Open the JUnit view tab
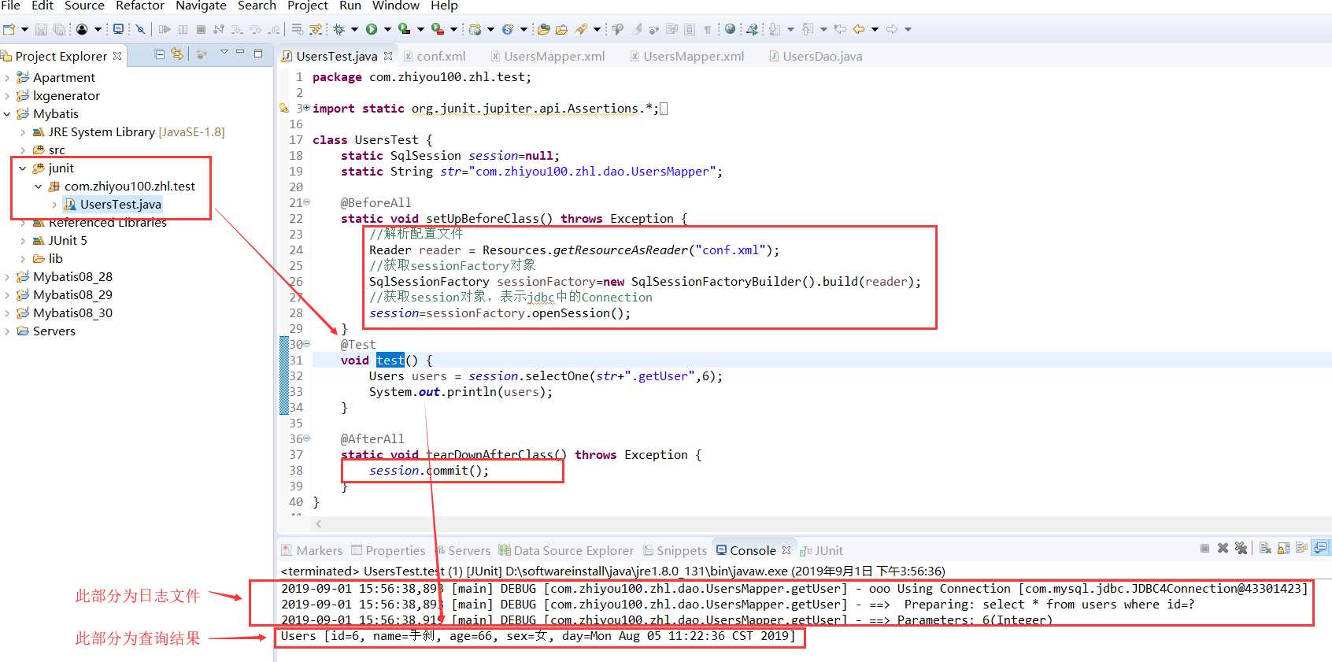This screenshot has height=662, width=1332. [821, 550]
